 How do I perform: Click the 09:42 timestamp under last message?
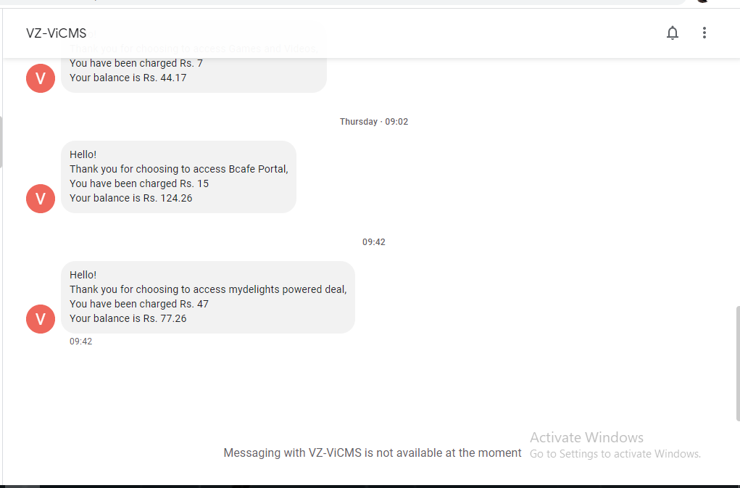point(80,342)
